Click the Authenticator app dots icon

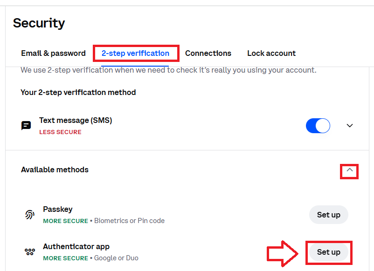point(30,252)
